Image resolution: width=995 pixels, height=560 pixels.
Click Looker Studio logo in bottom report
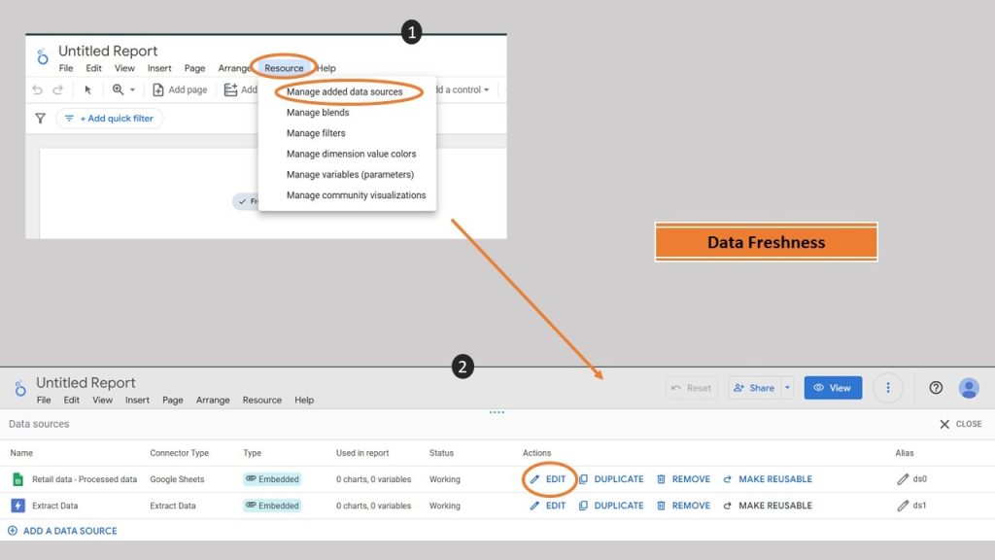(x=20, y=387)
